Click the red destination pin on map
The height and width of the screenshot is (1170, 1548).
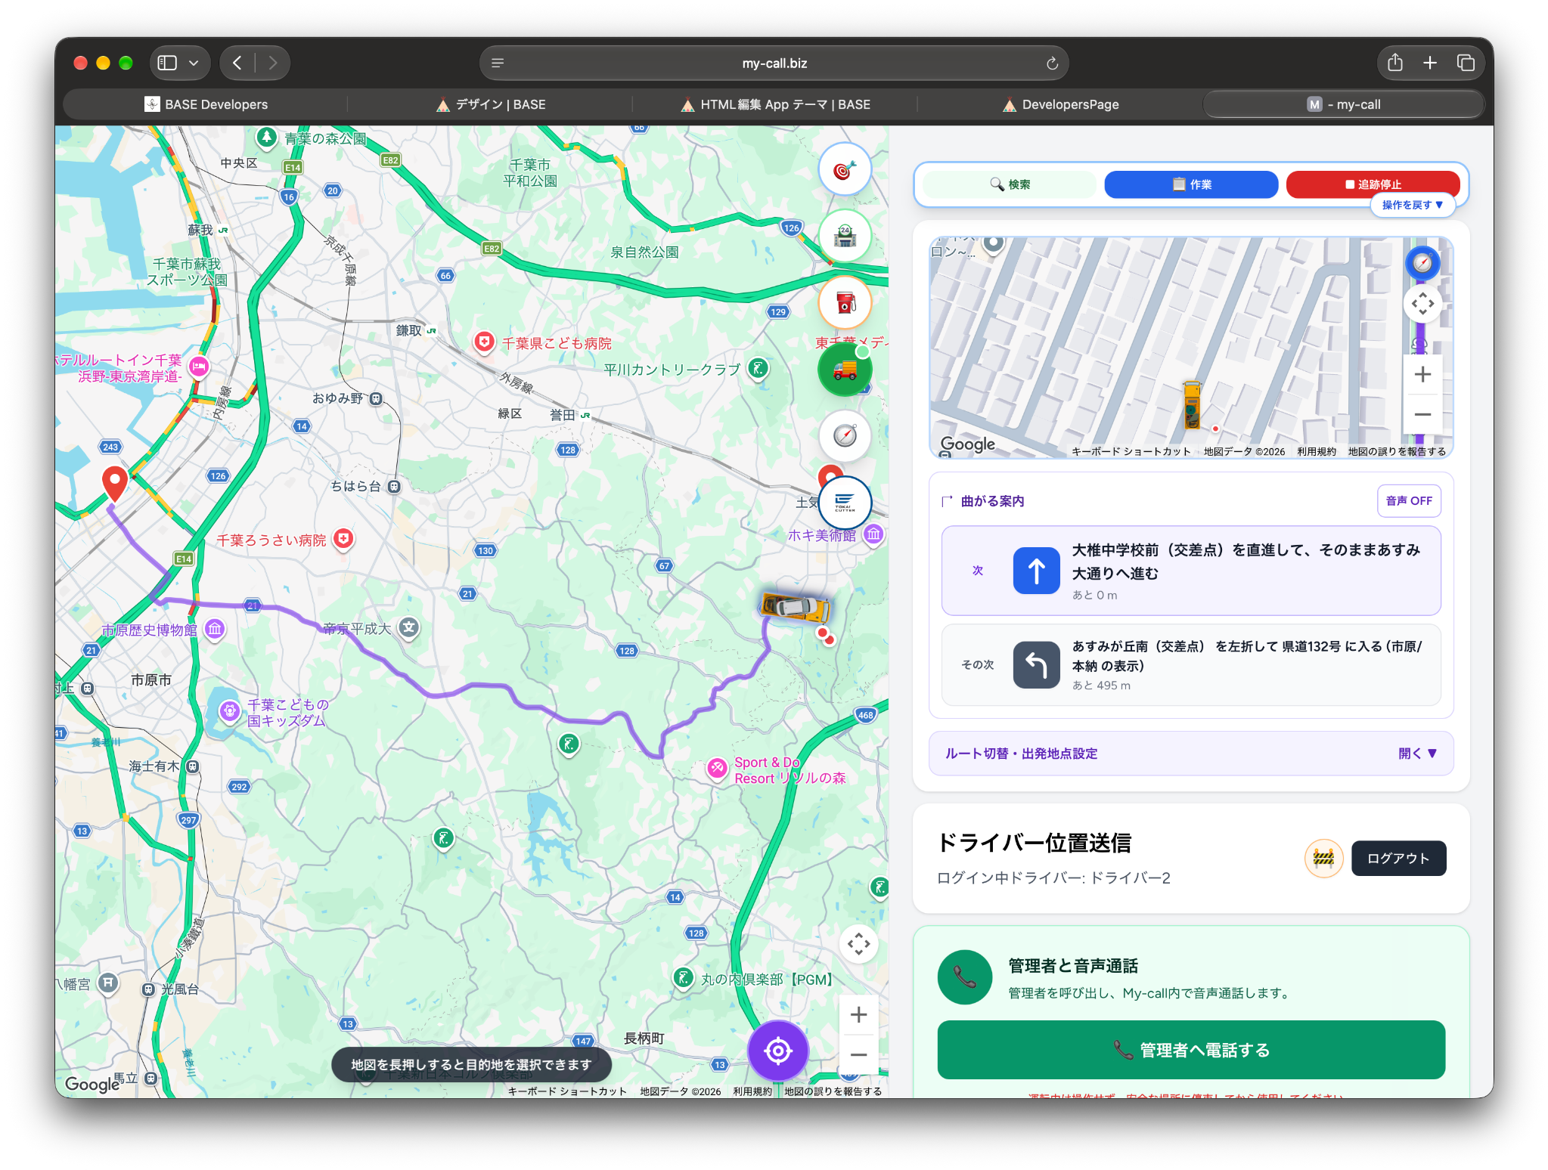pyautogui.click(x=115, y=484)
